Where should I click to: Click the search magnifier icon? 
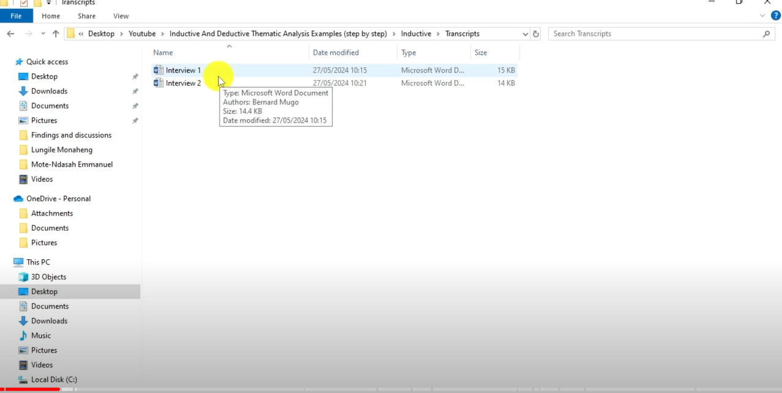coord(766,34)
